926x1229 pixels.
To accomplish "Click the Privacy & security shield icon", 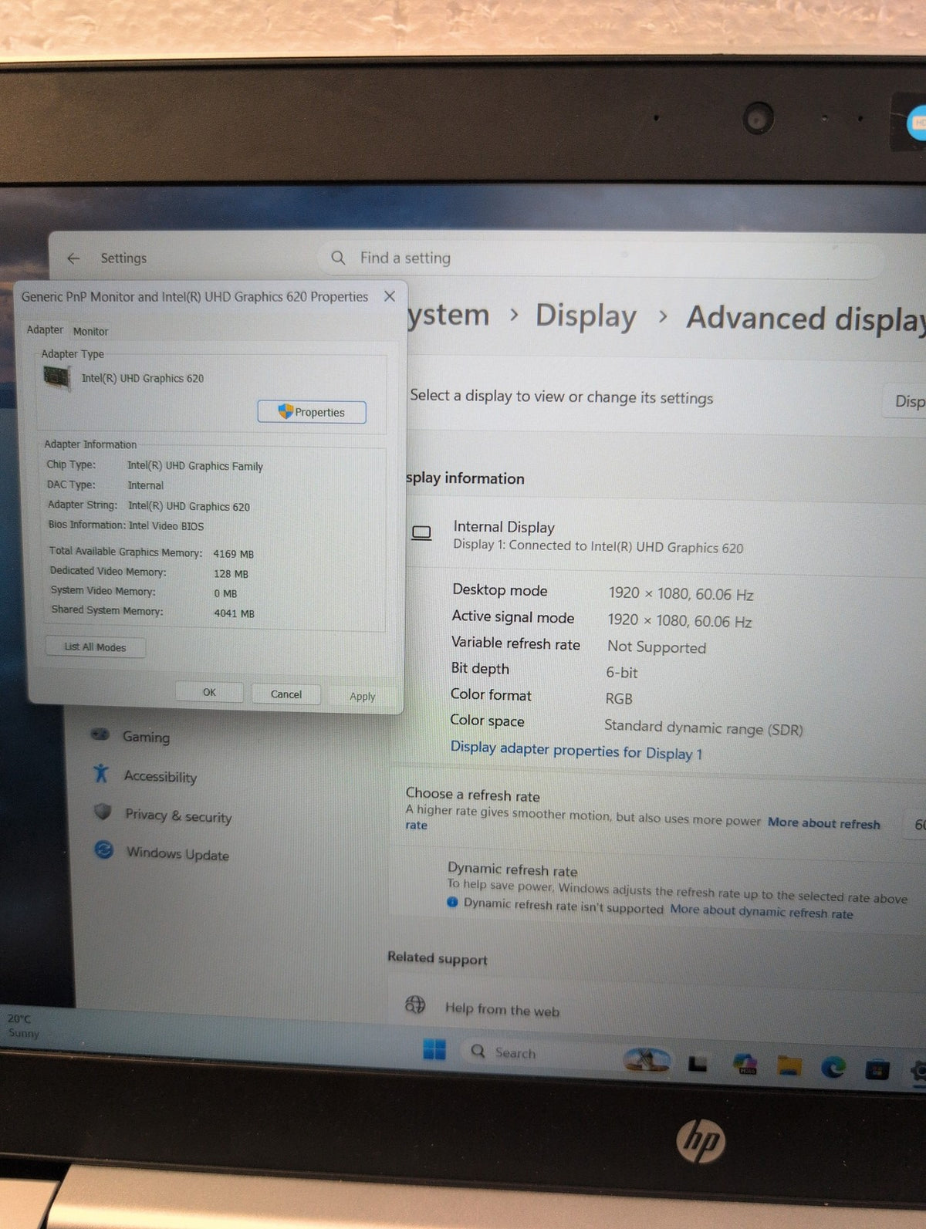I will click(103, 812).
